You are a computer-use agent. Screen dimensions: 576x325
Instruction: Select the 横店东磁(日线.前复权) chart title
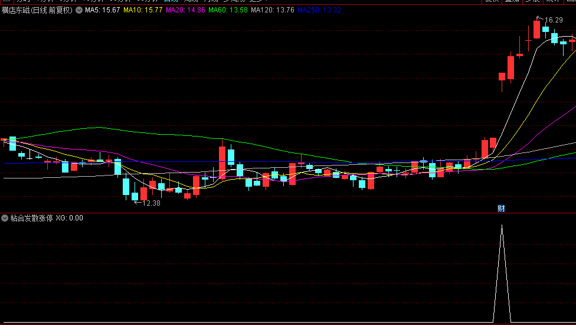pyautogui.click(x=37, y=10)
